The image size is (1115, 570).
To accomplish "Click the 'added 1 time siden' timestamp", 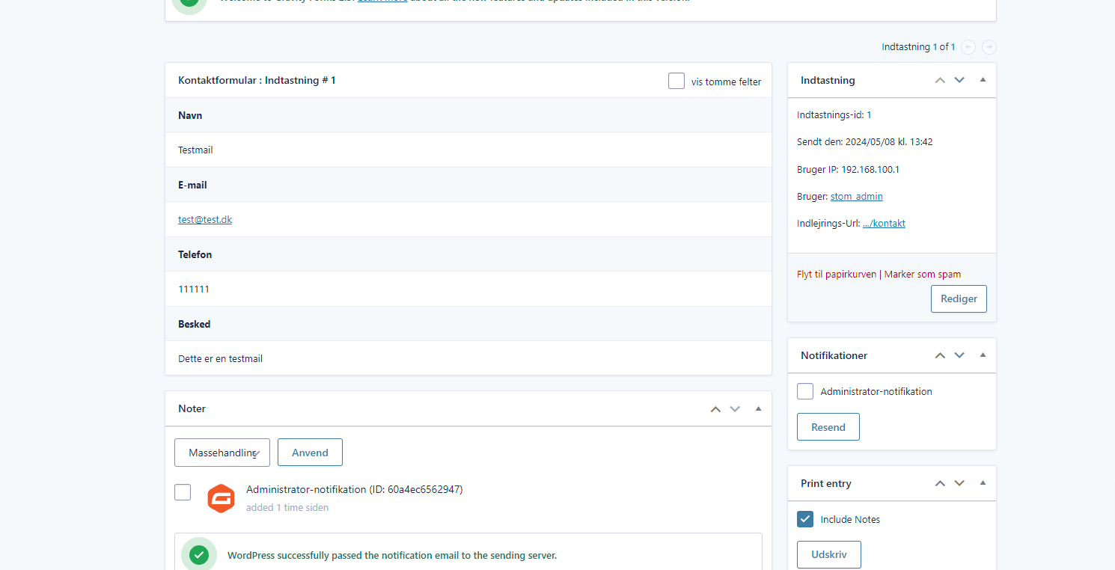I will [287, 507].
